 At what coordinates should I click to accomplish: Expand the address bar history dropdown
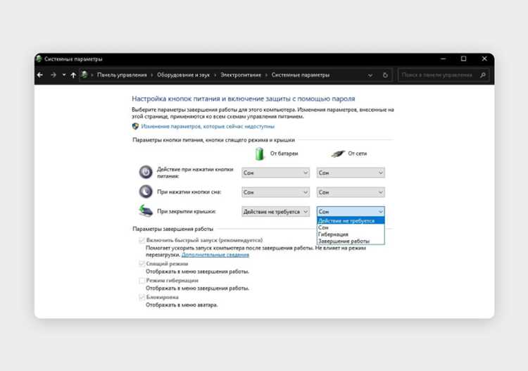pos(370,75)
